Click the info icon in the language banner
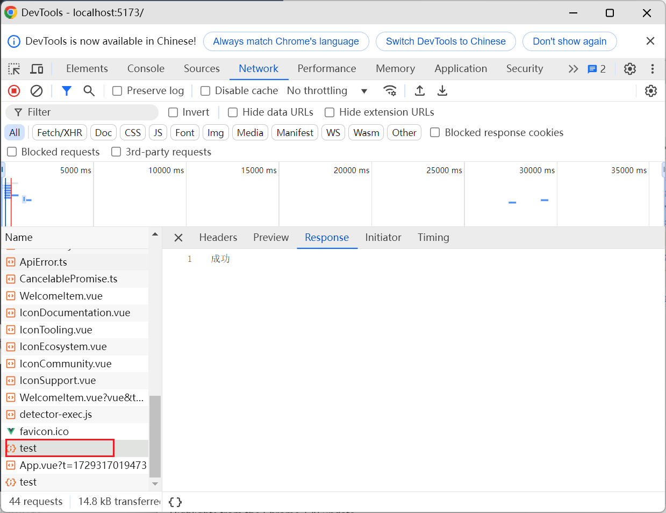This screenshot has width=666, height=513. tap(14, 41)
